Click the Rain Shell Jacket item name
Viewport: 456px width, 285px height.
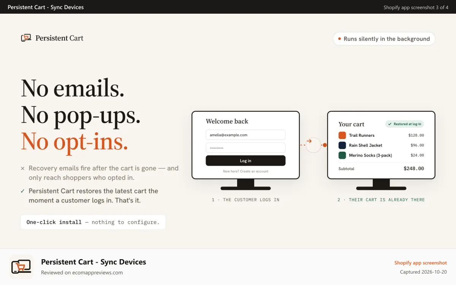366,145
